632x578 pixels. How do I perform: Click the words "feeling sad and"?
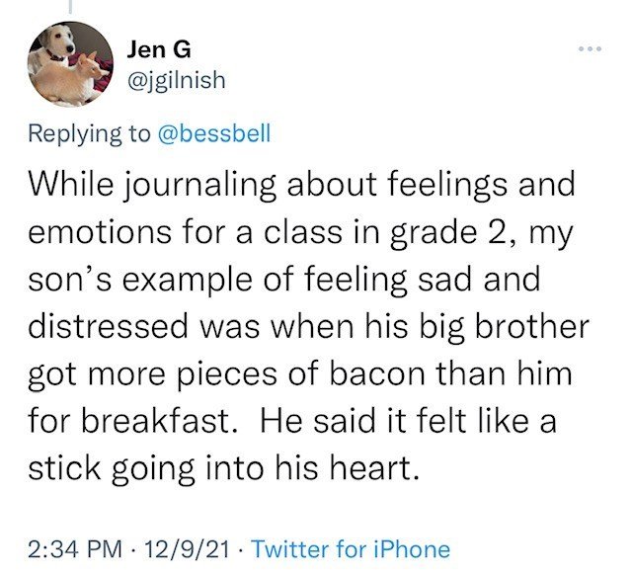[x=422, y=281]
